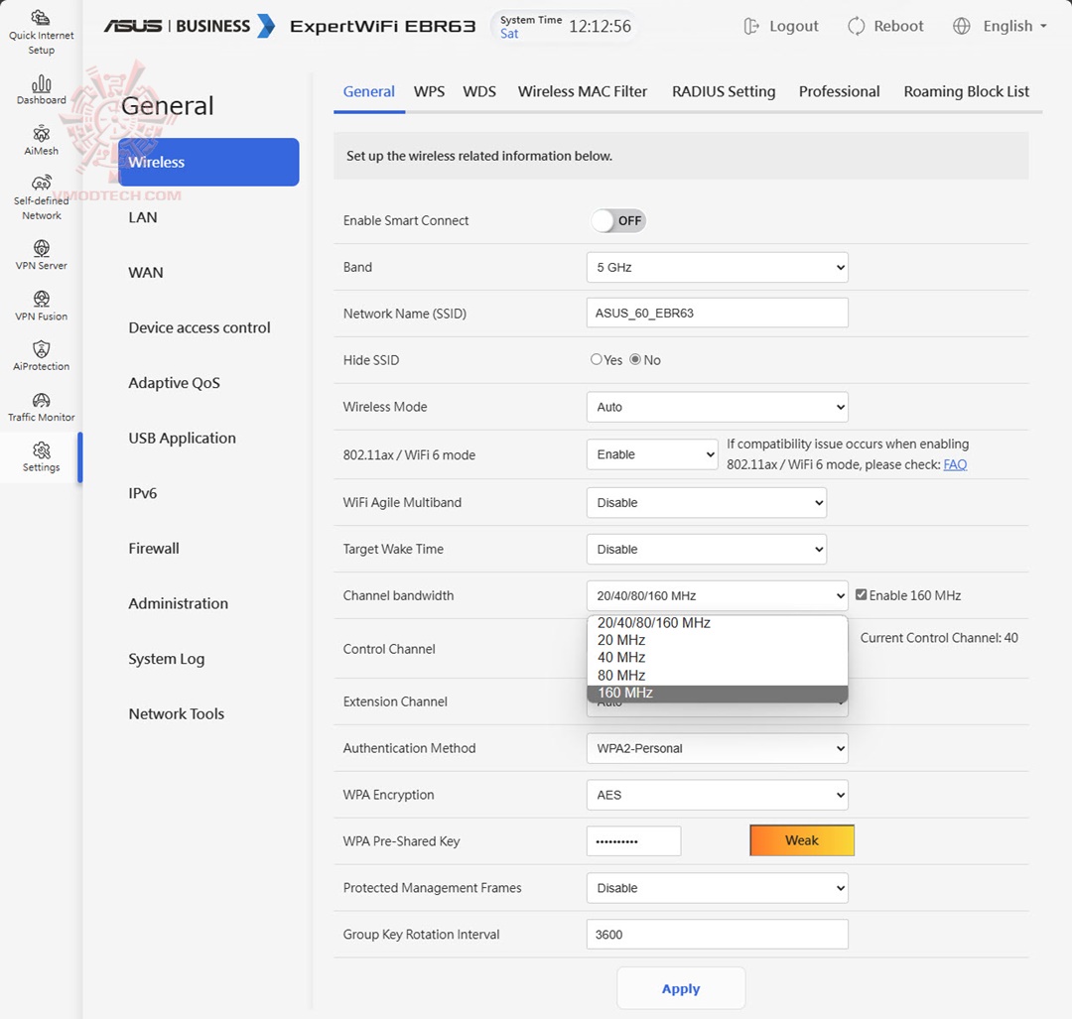Open VPN Fusion sidebar icon
This screenshot has width=1072, height=1019.
coord(41,300)
